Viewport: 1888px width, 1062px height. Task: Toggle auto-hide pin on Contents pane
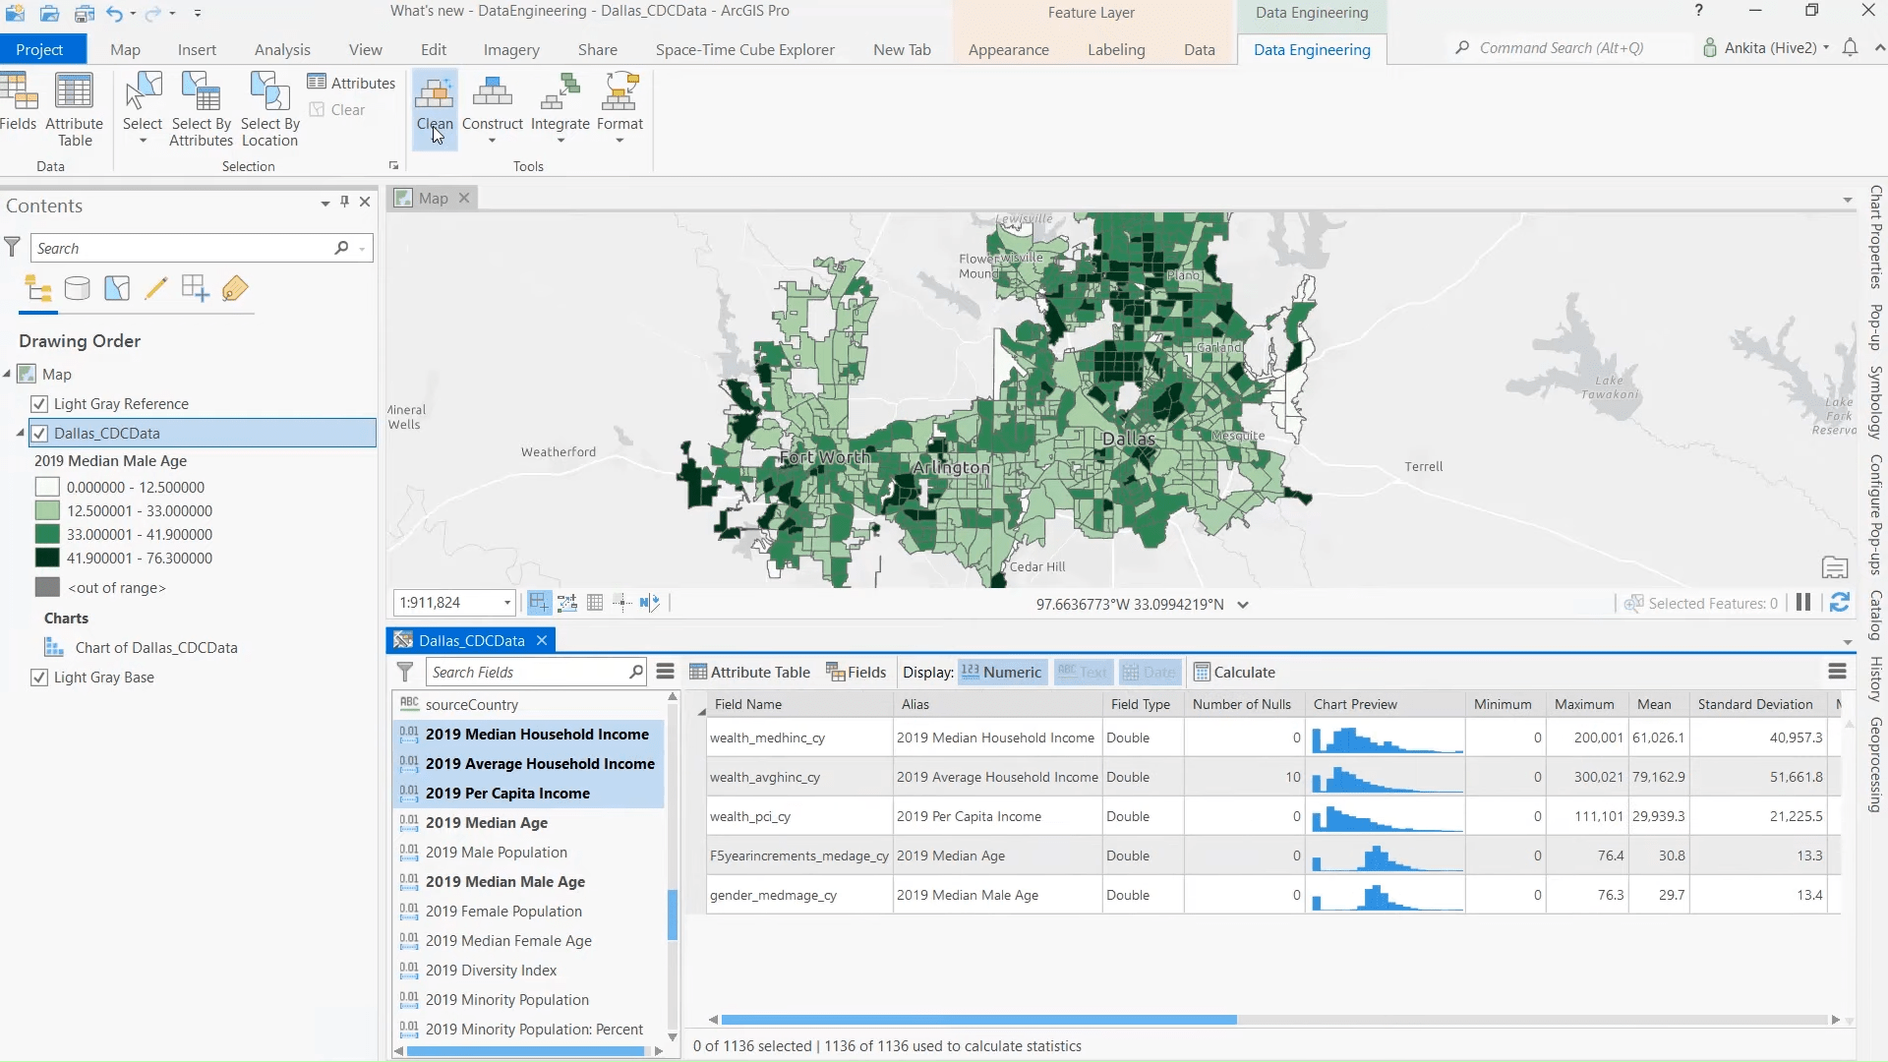[344, 202]
